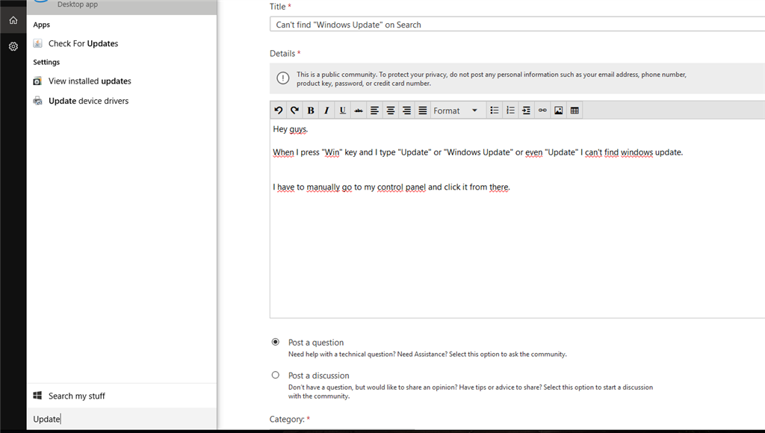Screen dimensions: 765x433
Task: Insert a numbered list
Action: [510, 110]
